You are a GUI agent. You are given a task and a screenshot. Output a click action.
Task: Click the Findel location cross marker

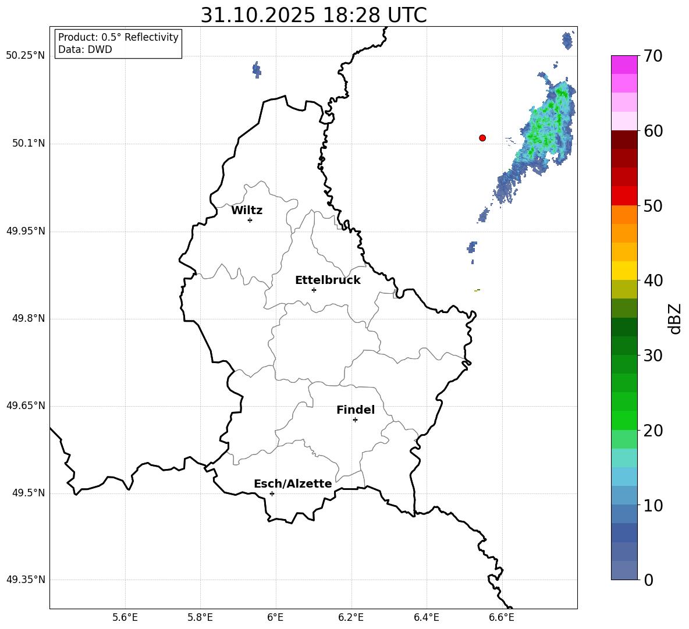[x=355, y=420]
